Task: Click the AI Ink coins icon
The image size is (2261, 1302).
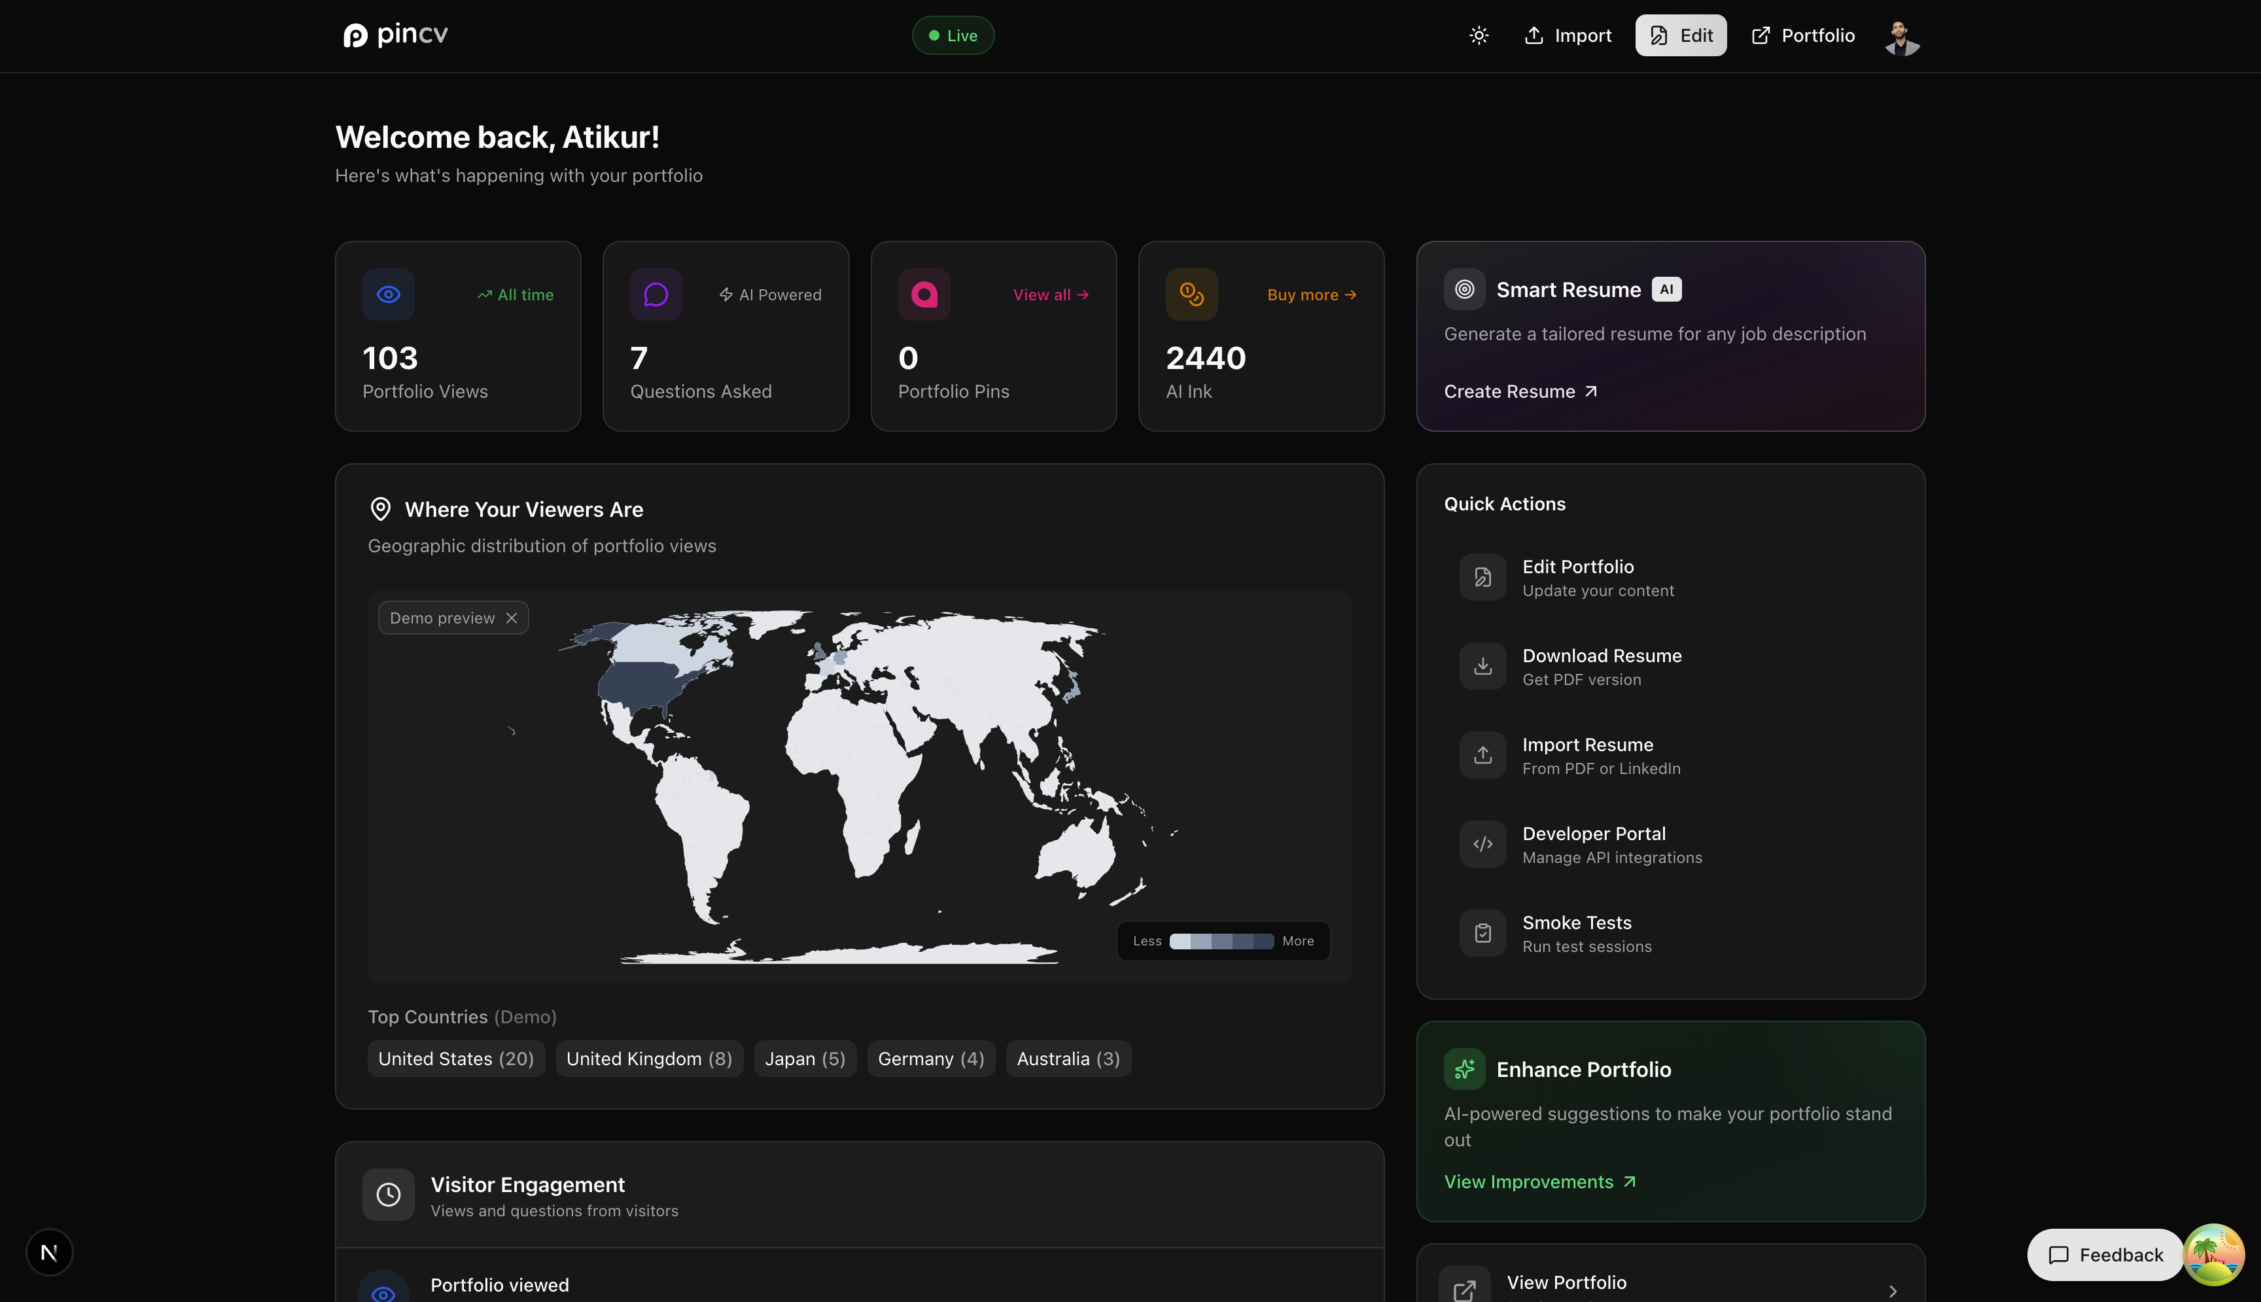Action: tap(1191, 294)
